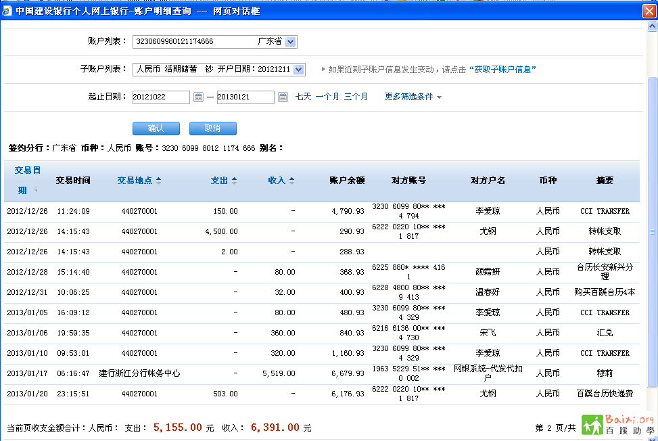Click the date 2012/12/31 cell
The height and width of the screenshot is (441, 658).
coord(27,292)
